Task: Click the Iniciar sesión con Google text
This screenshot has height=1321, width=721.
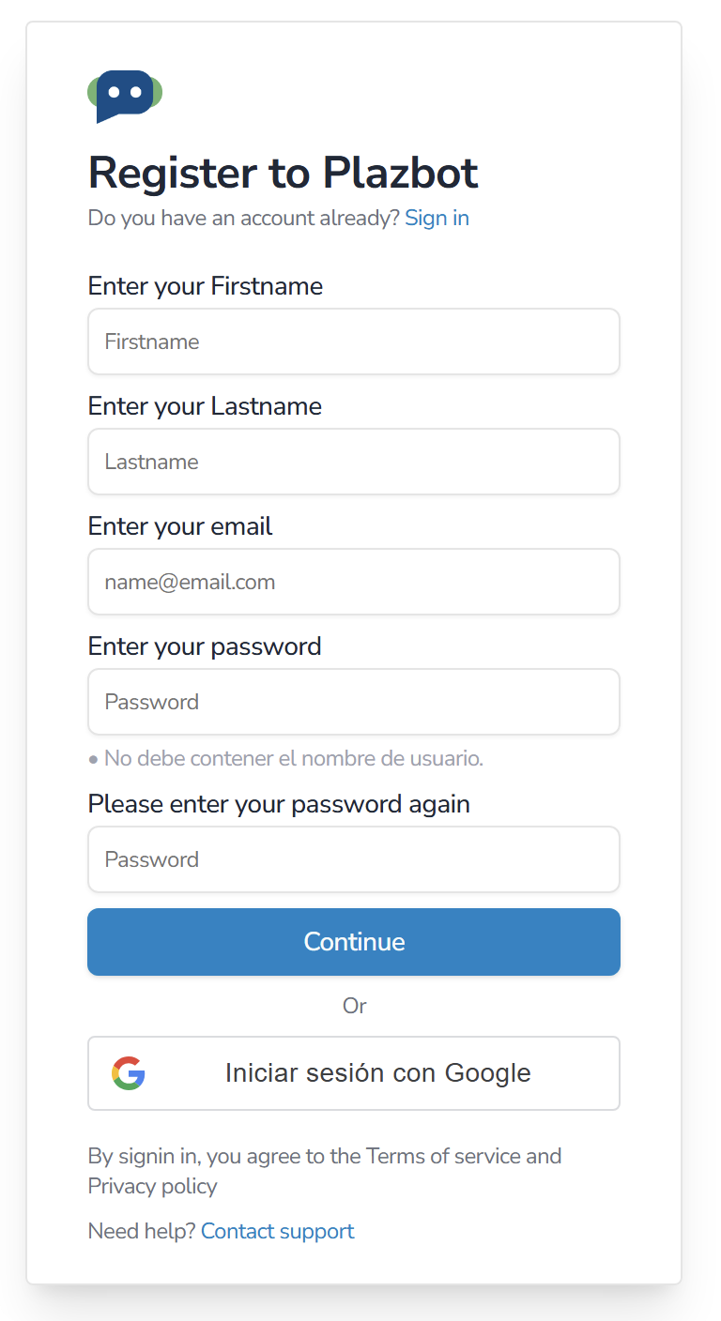Action: click(377, 1072)
